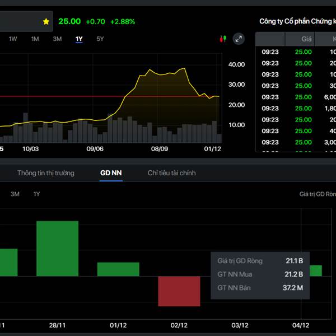Screen dimensions: 336x336
Task: Switch to Chỉ tiêu tài chính tab
Action: point(171,173)
